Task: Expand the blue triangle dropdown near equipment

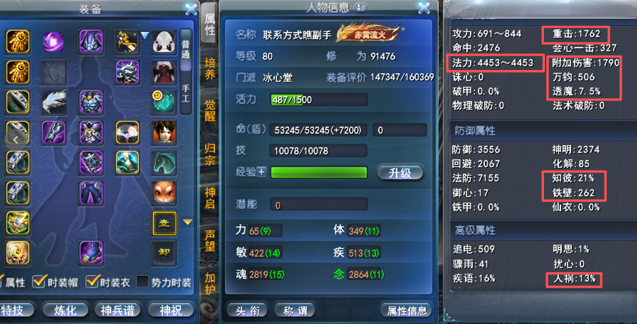Action: (145, 35)
